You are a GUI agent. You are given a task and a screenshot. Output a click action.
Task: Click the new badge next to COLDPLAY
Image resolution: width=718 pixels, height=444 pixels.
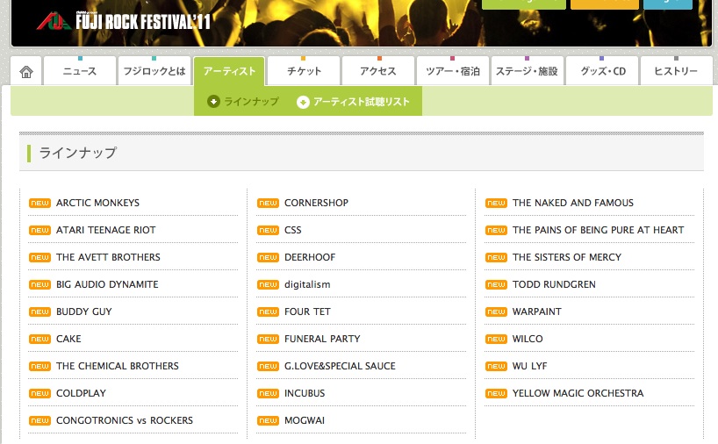coord(39,393)
